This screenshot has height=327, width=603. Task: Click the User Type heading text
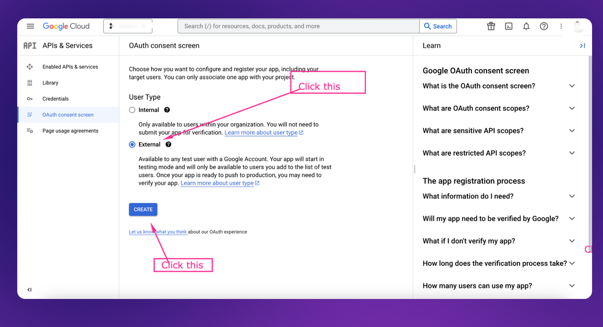(145, 97)
